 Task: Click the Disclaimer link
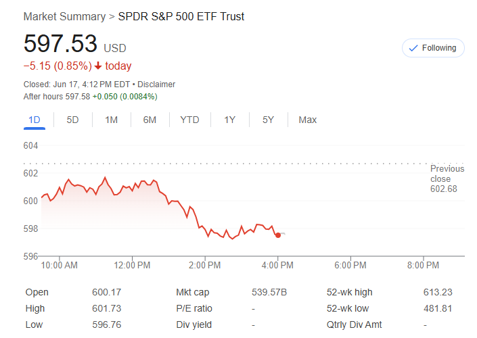tap(157, 84)
